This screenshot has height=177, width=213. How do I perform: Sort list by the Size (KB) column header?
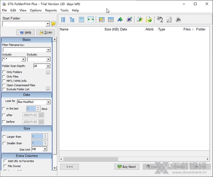110,29
